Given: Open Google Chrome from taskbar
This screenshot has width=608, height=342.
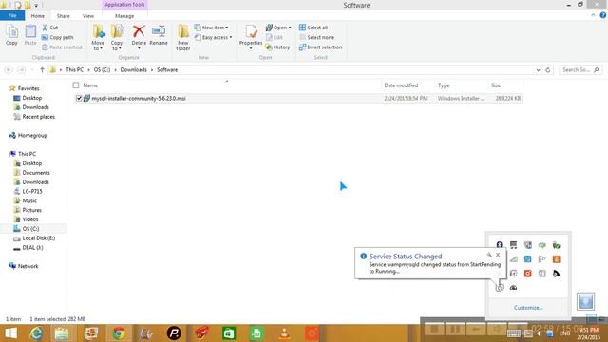Looking at the screenshot, I should 119,333.
